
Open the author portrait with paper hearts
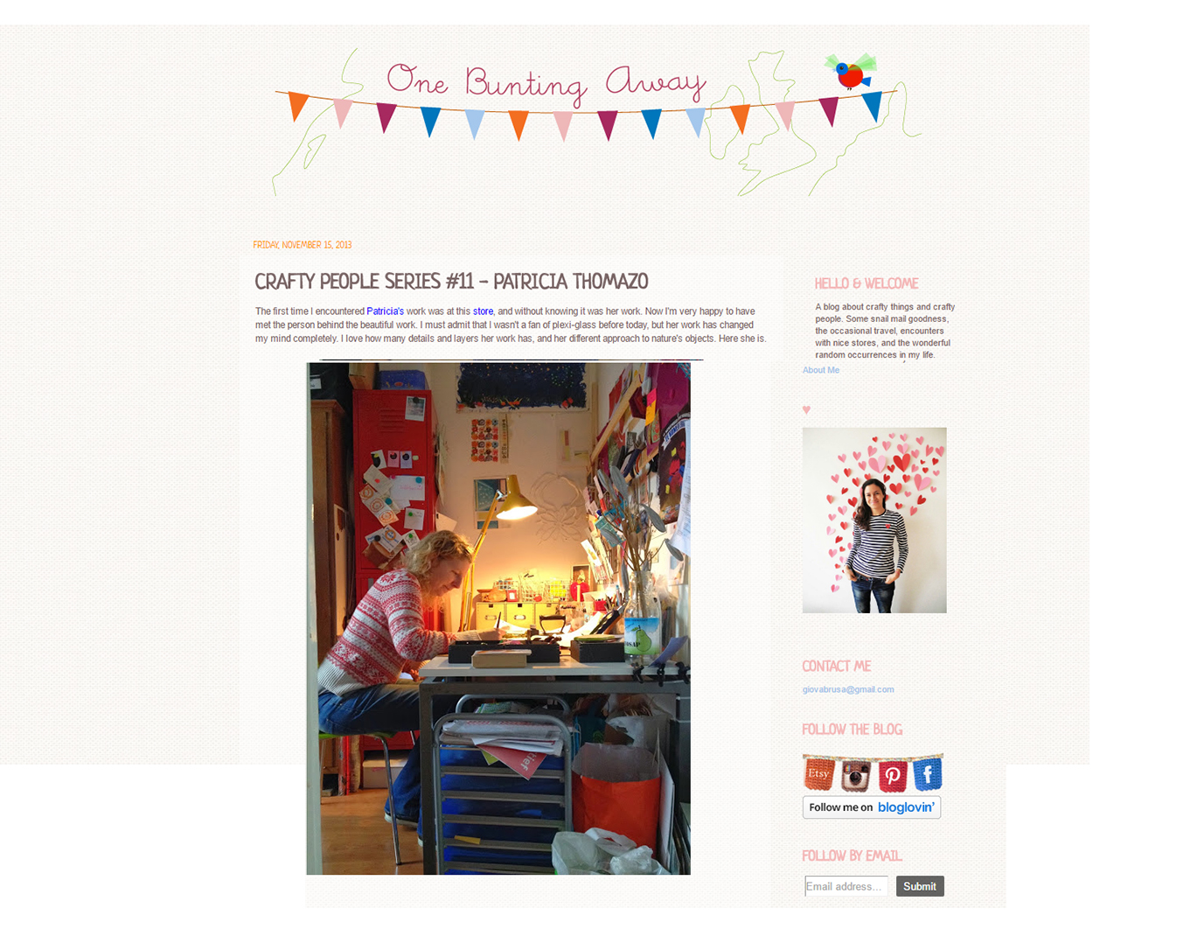click(874, 520)
